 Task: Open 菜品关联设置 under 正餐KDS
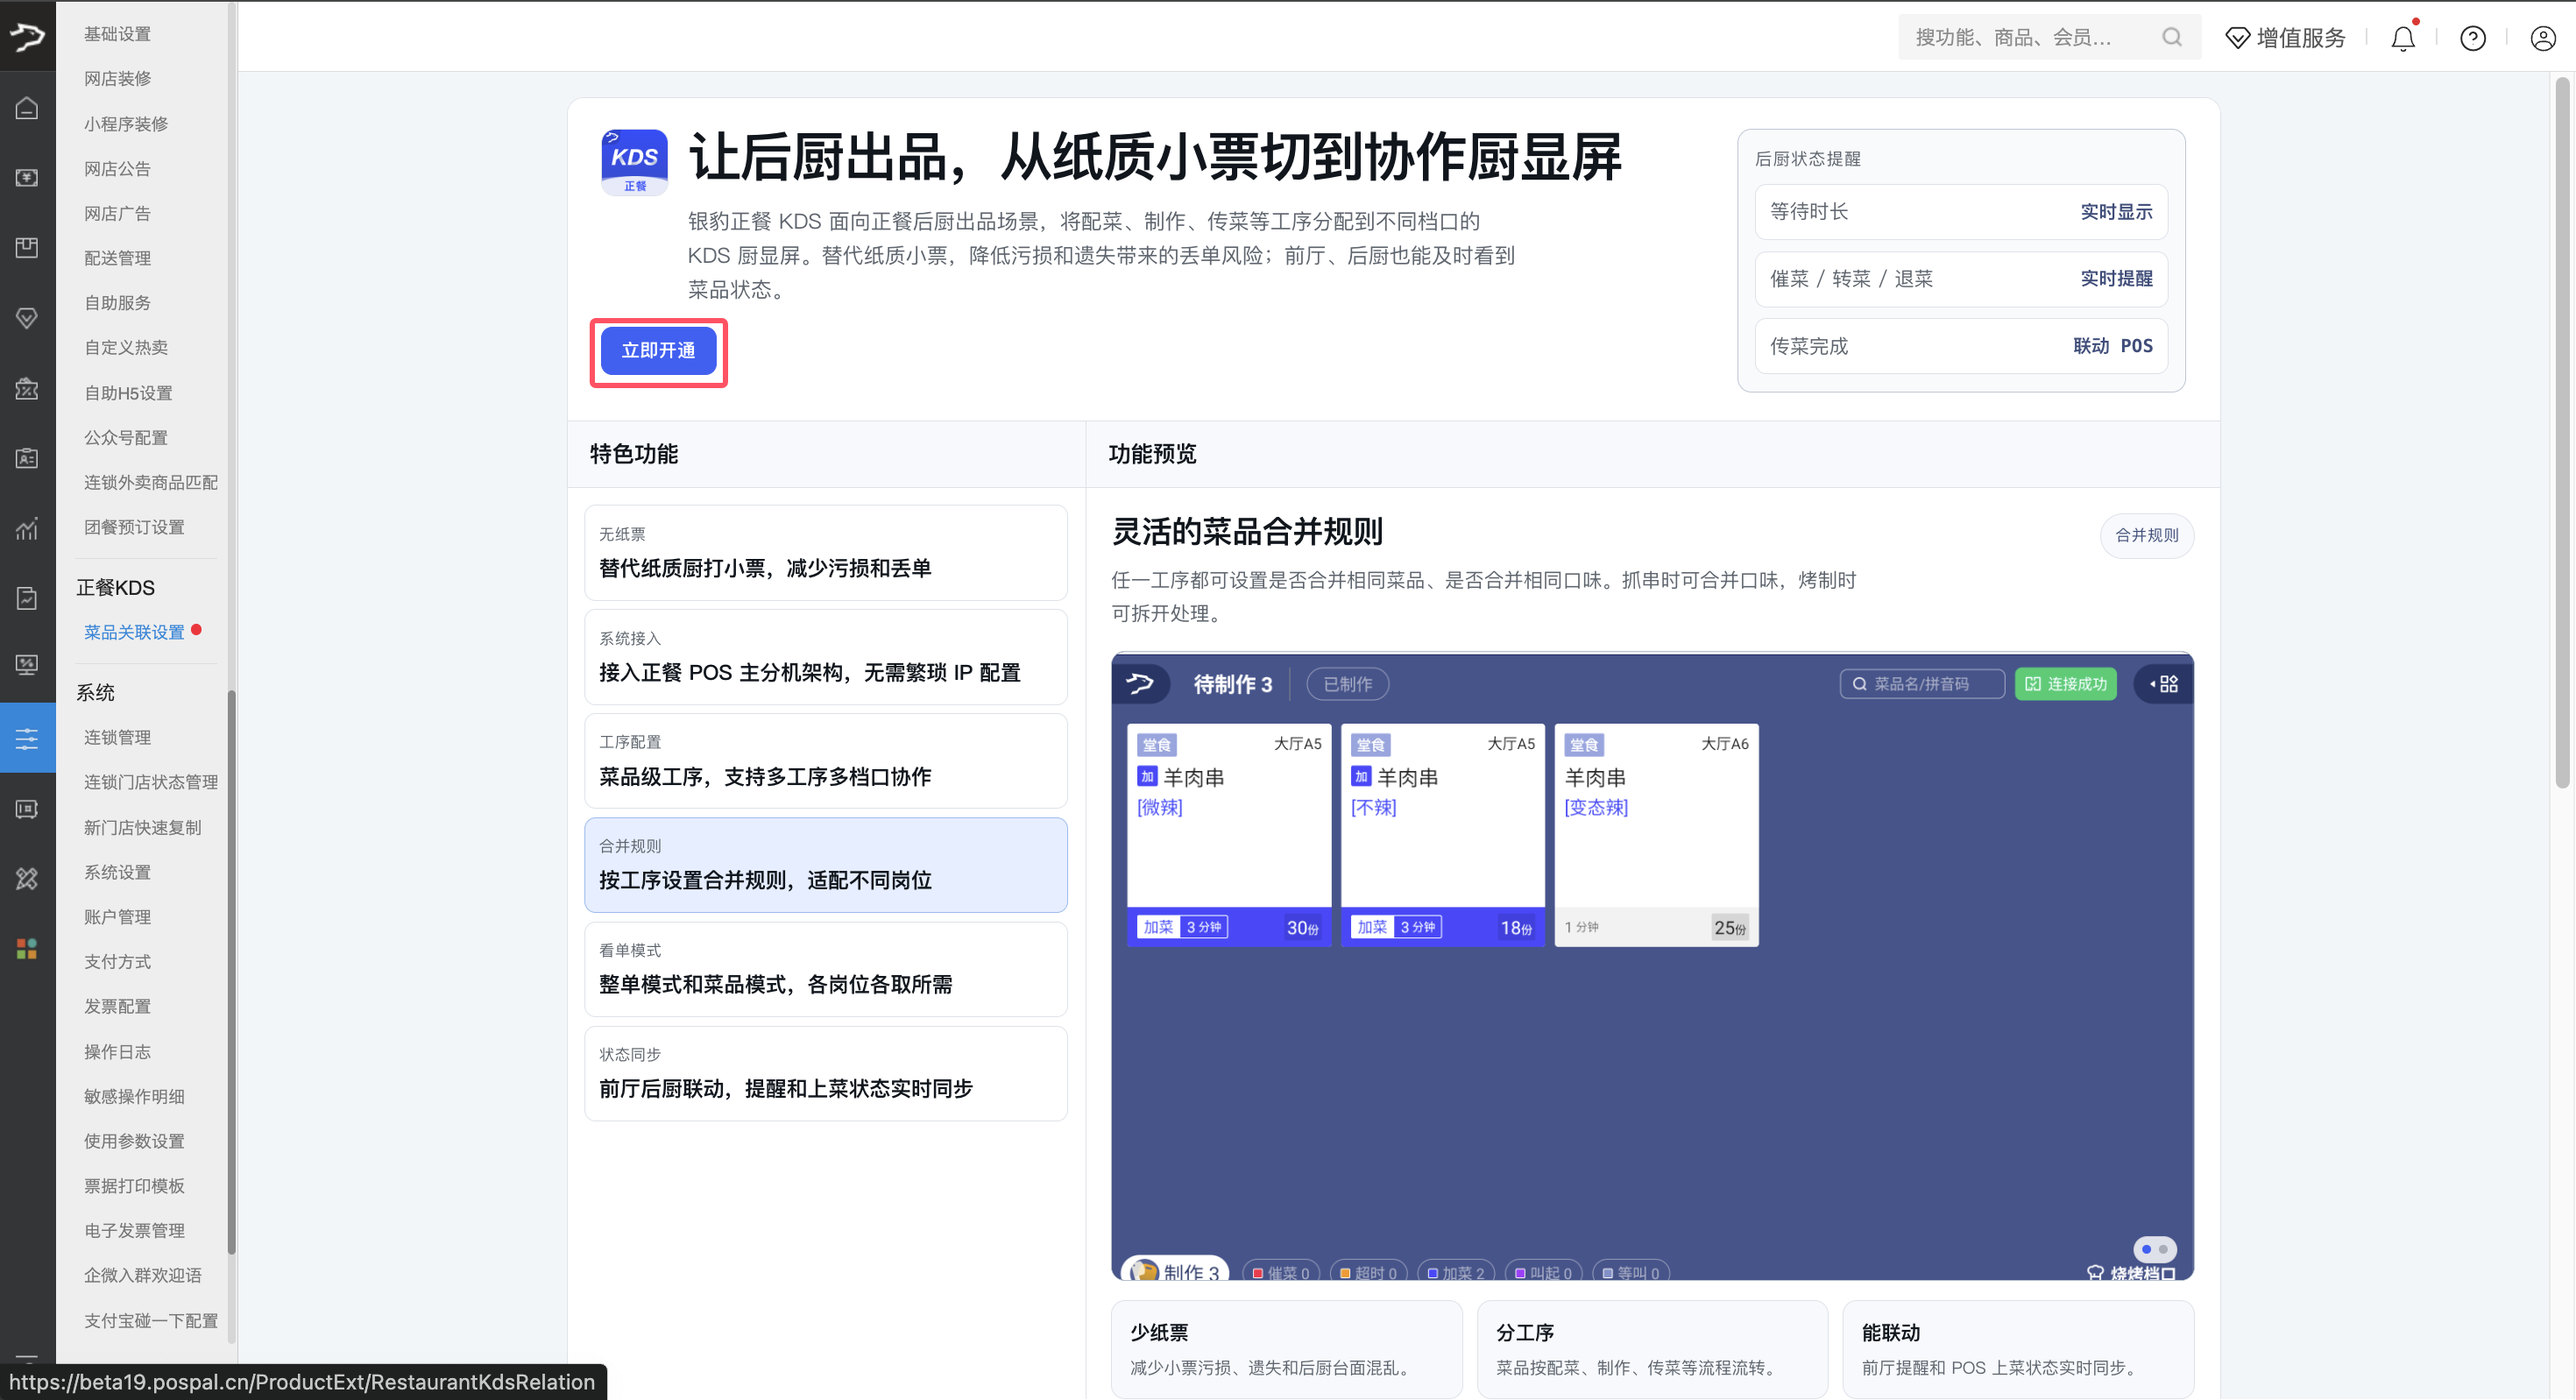coord(134,632)
